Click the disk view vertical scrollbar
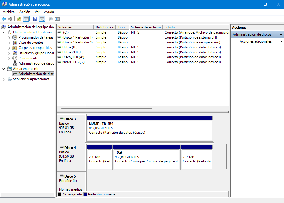284x203 pixels. tap(226, 156)
